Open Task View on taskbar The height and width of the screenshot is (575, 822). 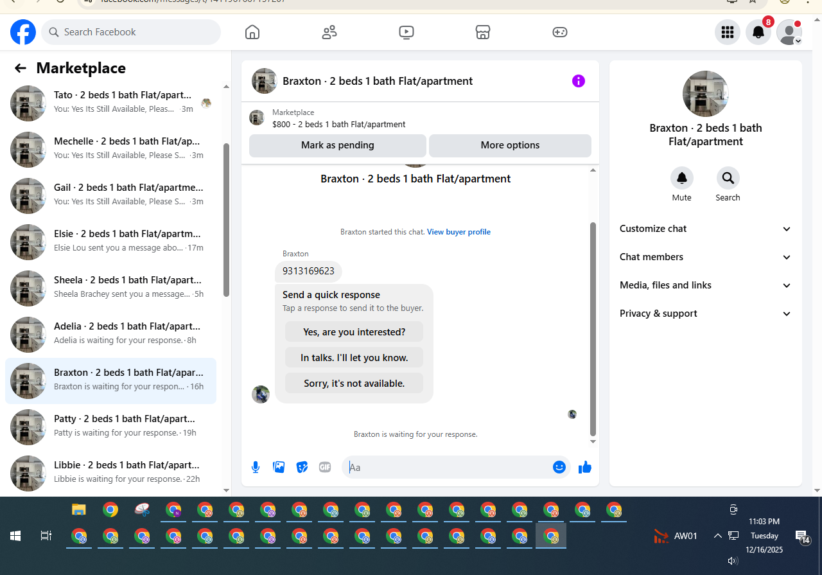tap(46, 536)
